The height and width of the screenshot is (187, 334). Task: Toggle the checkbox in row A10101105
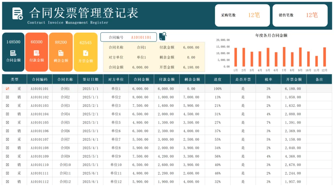(7, 123)
